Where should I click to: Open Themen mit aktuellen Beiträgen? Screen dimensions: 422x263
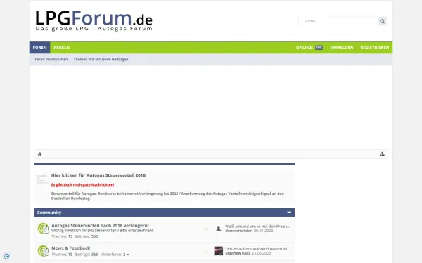pyautogui.click(x=101, y=60)
